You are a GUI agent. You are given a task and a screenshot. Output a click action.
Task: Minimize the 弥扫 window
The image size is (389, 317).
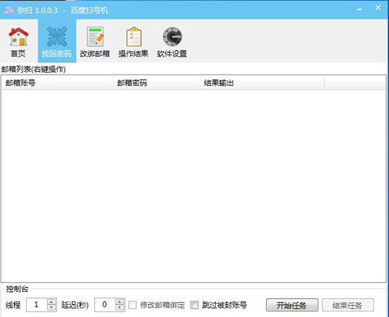pos(359,9)
